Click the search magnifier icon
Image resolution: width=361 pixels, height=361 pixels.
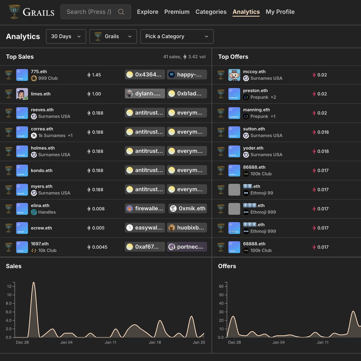click(121, 12)
